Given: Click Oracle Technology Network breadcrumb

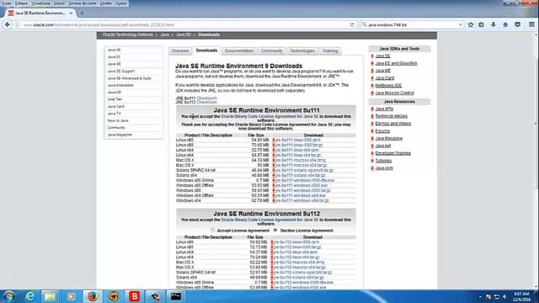Looking at the screenshot, I should [127, 35].
